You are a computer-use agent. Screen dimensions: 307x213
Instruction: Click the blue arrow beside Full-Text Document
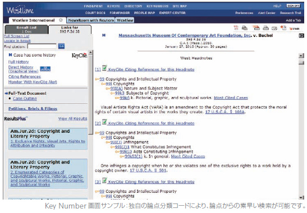click(x=6, y=93)
